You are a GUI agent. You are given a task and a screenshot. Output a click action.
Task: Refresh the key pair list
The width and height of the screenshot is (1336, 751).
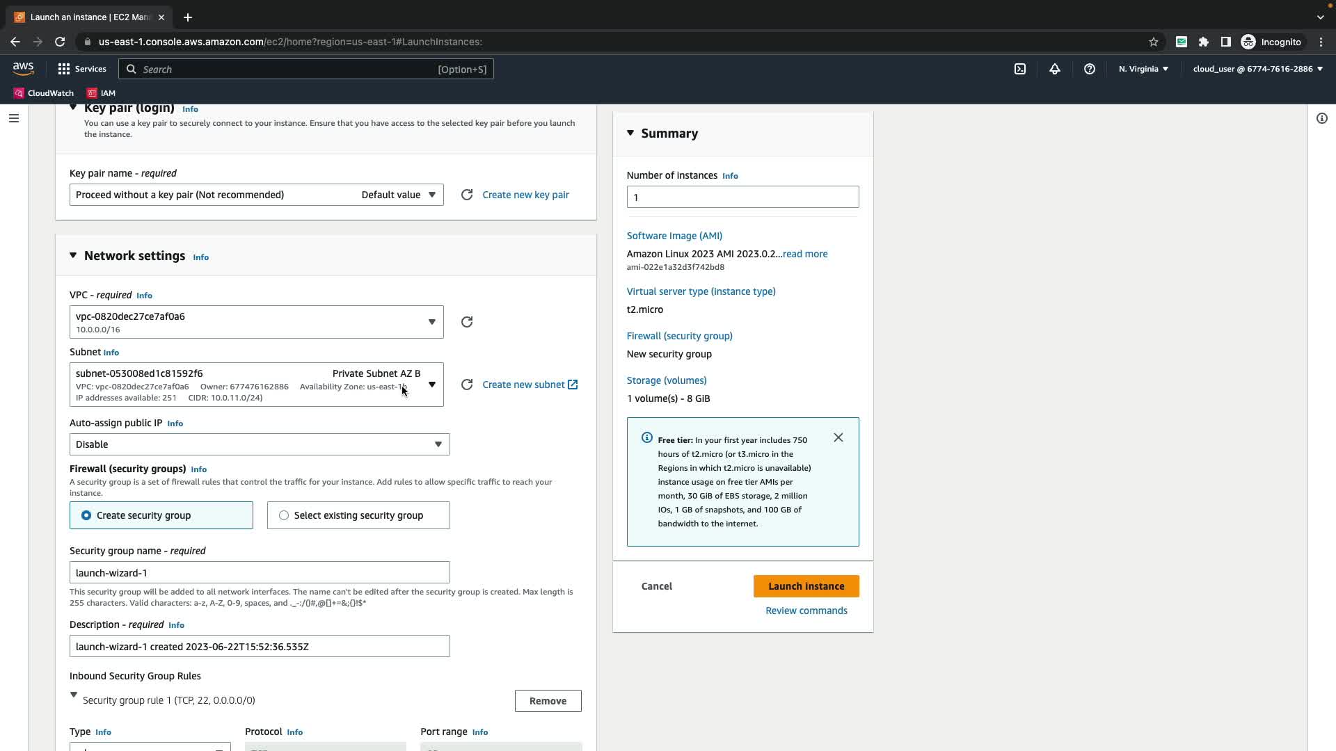point(467,195)
